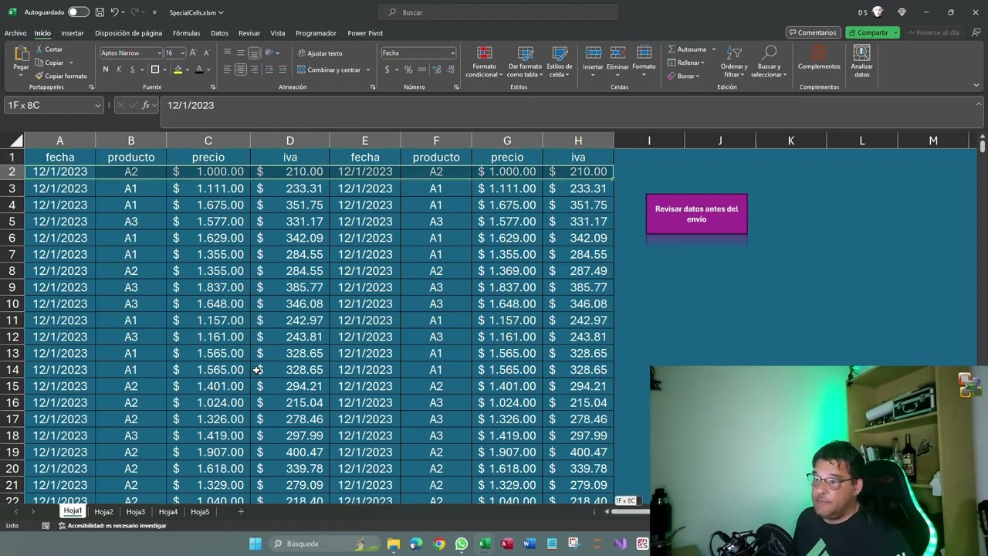Apply percent style format
The image size is (988, 556).
408,69
